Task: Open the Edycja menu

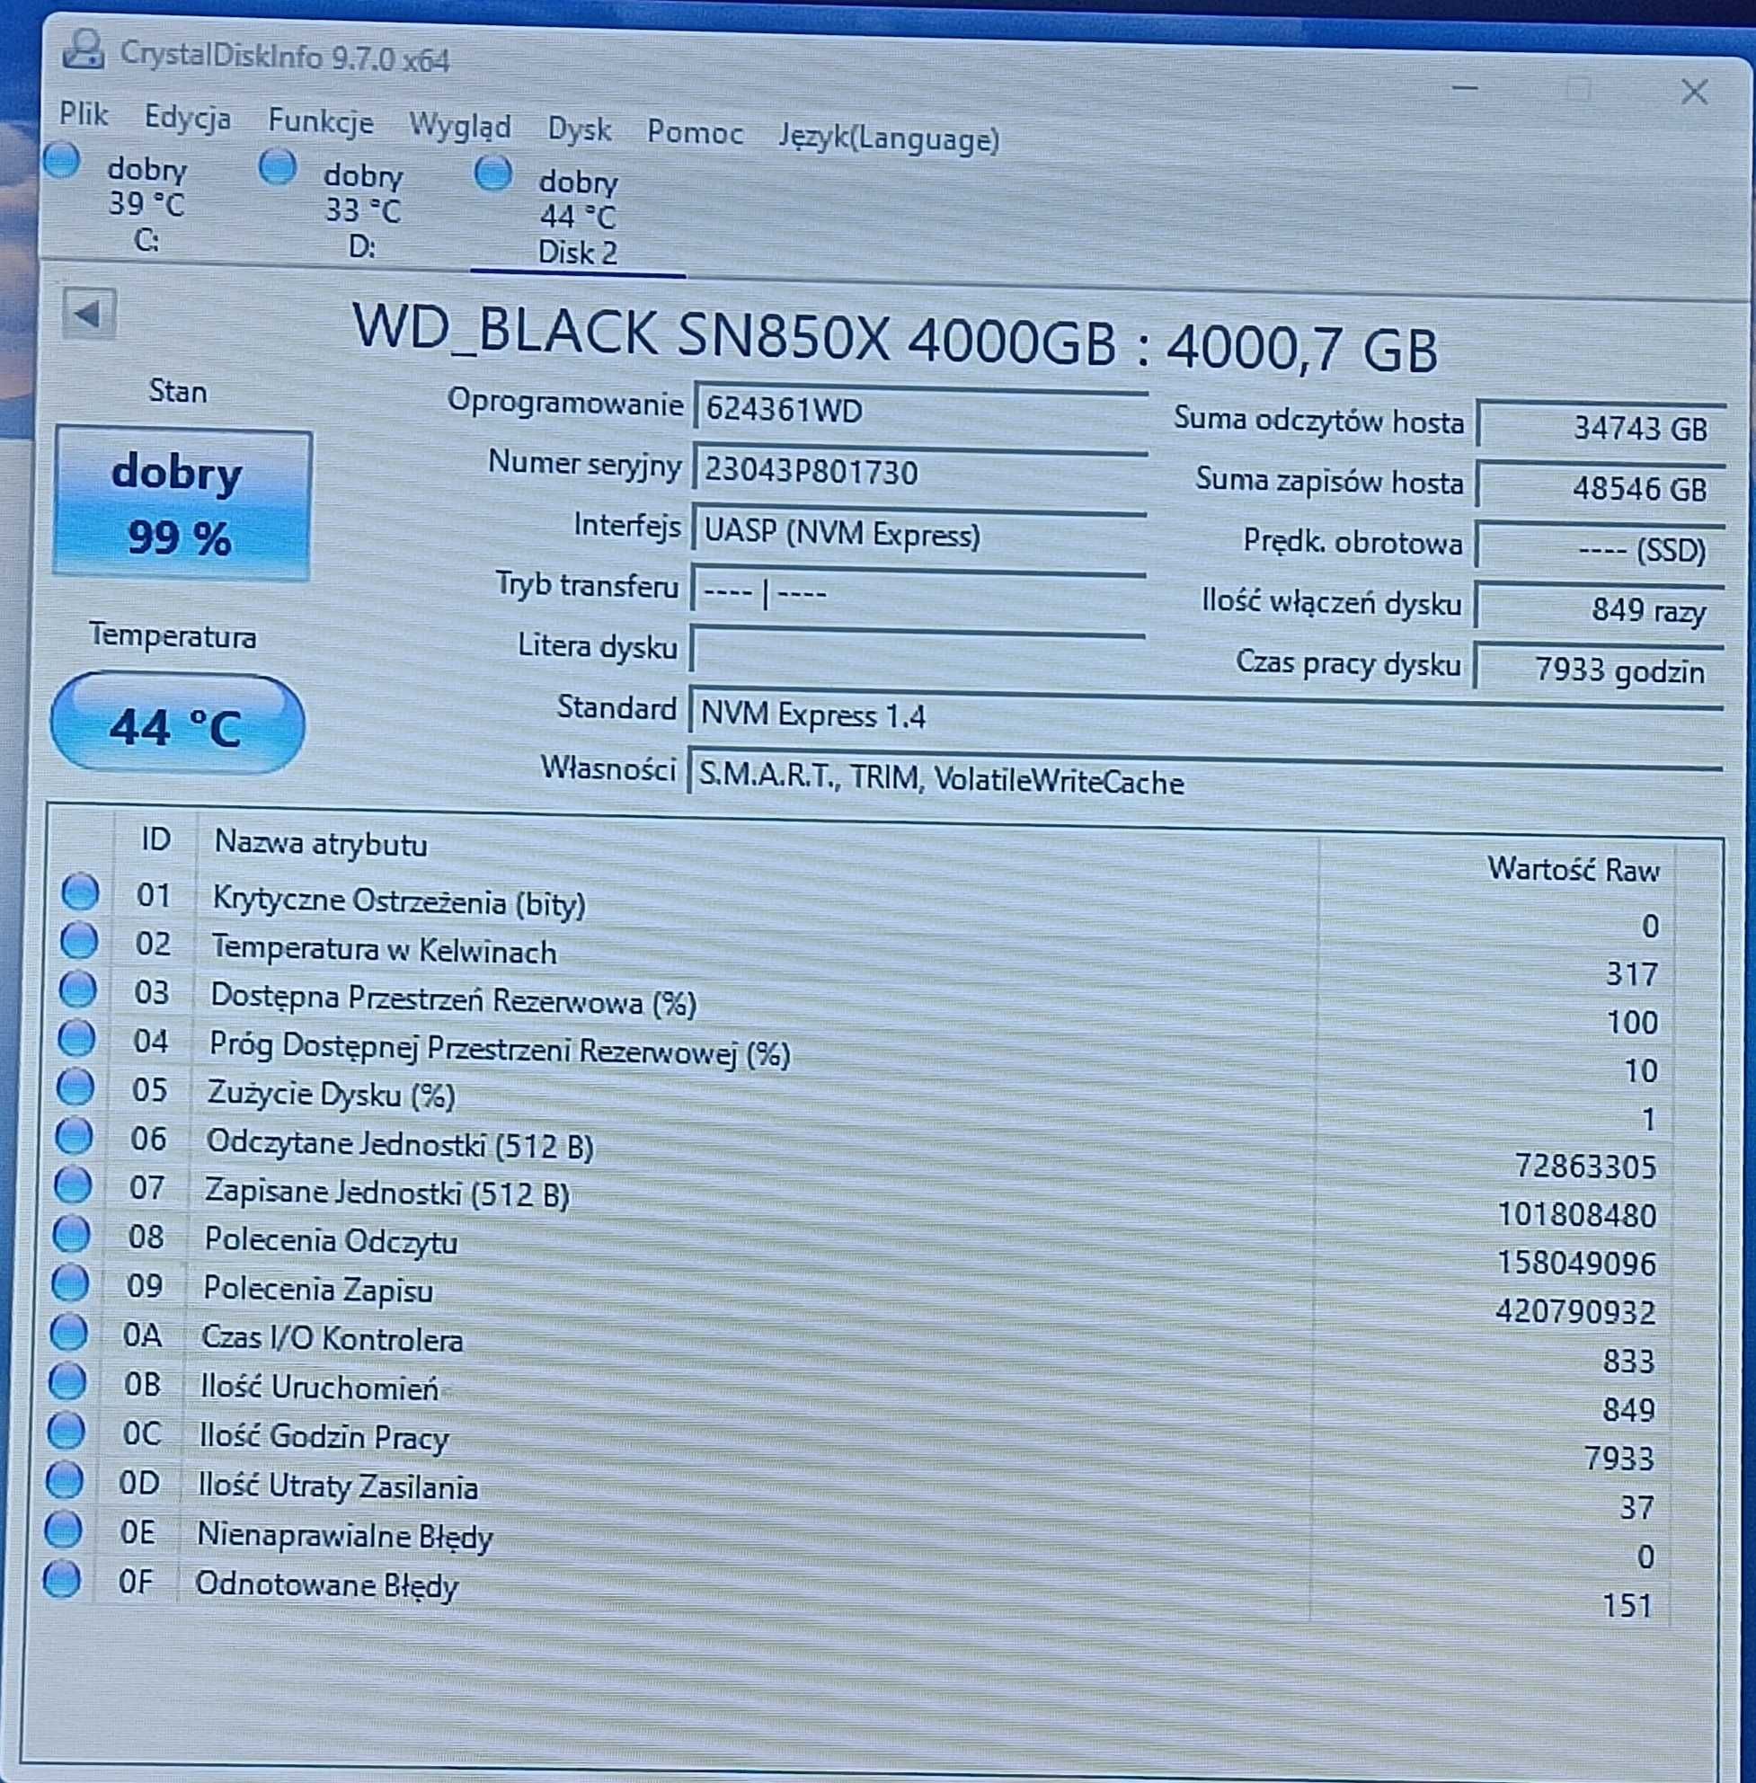Action: [187, 118]
